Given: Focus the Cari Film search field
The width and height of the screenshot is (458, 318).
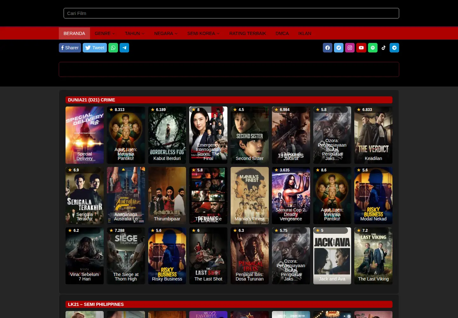Looking at the screenshot, I should pyautogui.click(x=231, y=13).
